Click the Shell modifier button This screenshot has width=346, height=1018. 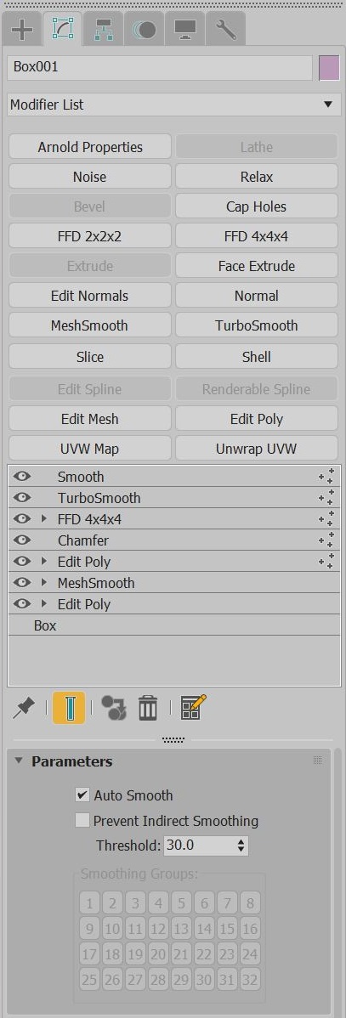(257, 357)
